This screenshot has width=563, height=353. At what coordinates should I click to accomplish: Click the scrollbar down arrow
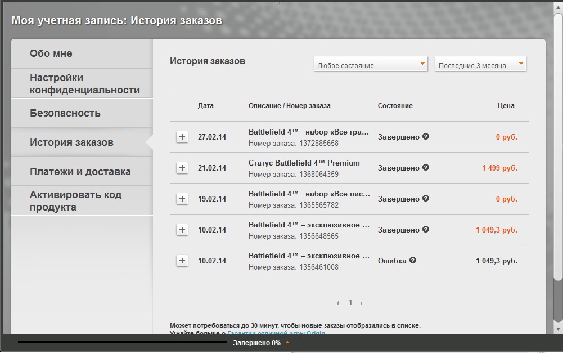[558, 329]
